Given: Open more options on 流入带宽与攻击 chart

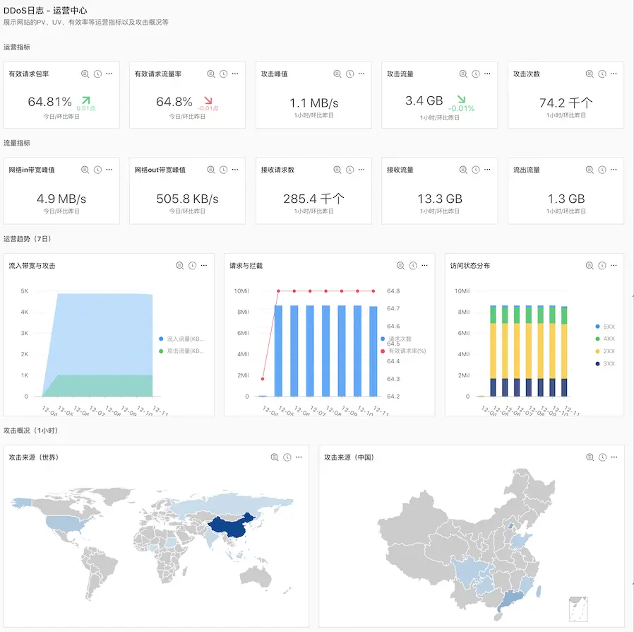Looking at the screenshot, I should (x=204, y=266).
